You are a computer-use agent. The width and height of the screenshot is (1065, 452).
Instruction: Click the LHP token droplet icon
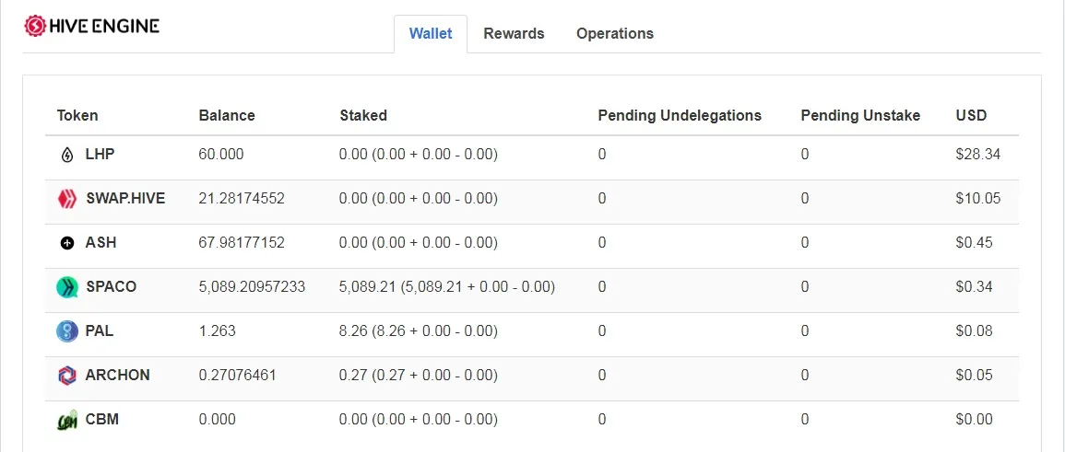[x=66, y=156]
